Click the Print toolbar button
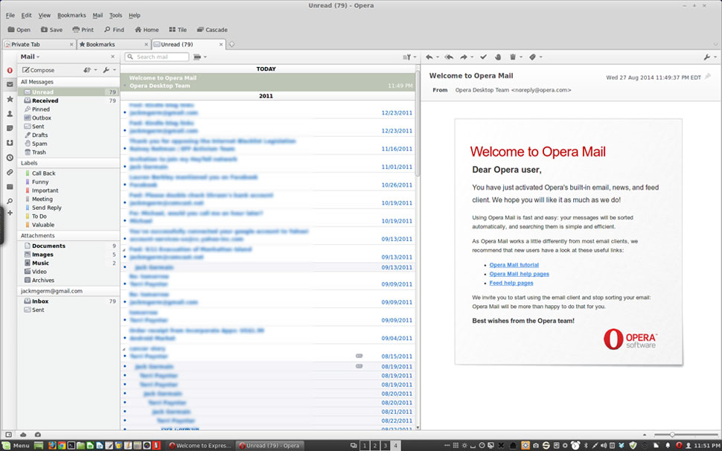 83,30
